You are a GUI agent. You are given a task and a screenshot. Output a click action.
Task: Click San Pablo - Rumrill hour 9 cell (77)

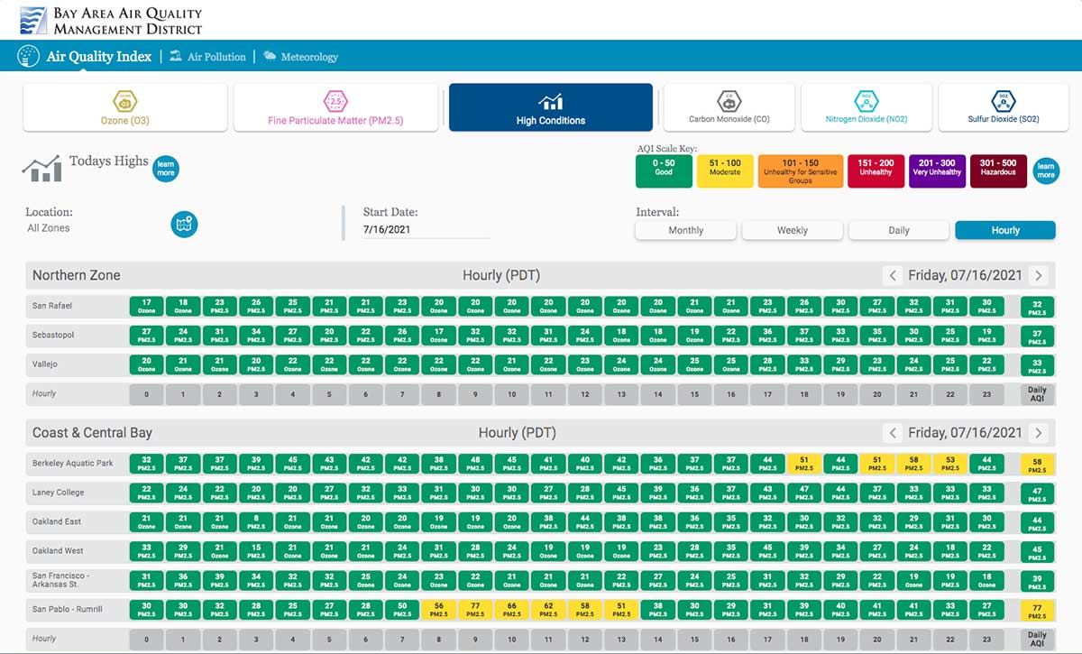point(475,610)
